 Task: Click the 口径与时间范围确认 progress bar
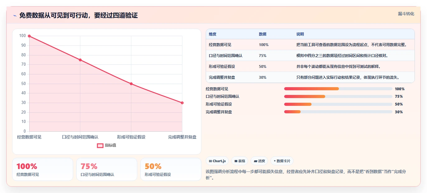(338, 96)
